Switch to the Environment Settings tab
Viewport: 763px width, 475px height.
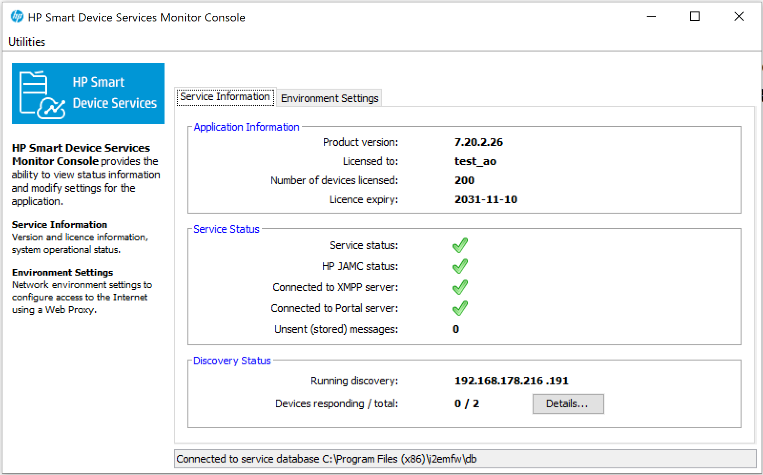330,98
